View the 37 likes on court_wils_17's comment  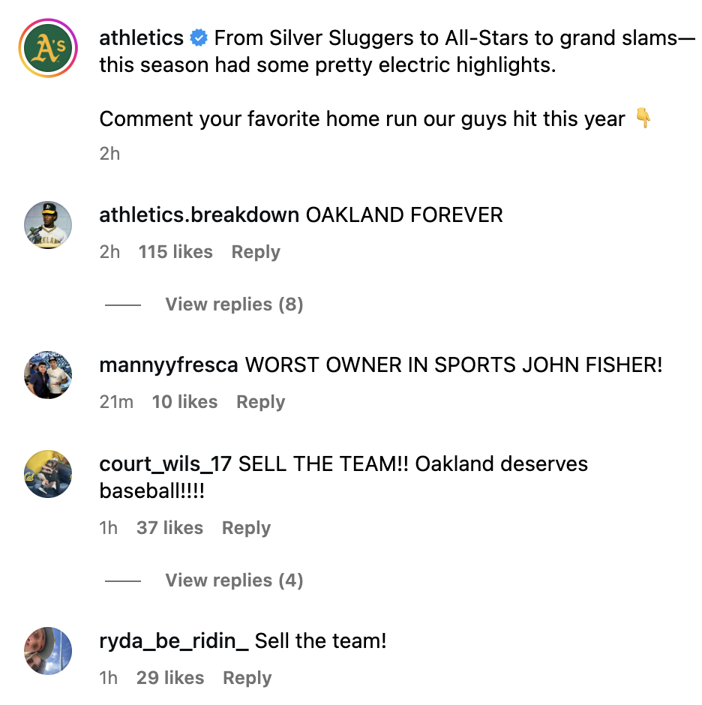tap(169, 528)
